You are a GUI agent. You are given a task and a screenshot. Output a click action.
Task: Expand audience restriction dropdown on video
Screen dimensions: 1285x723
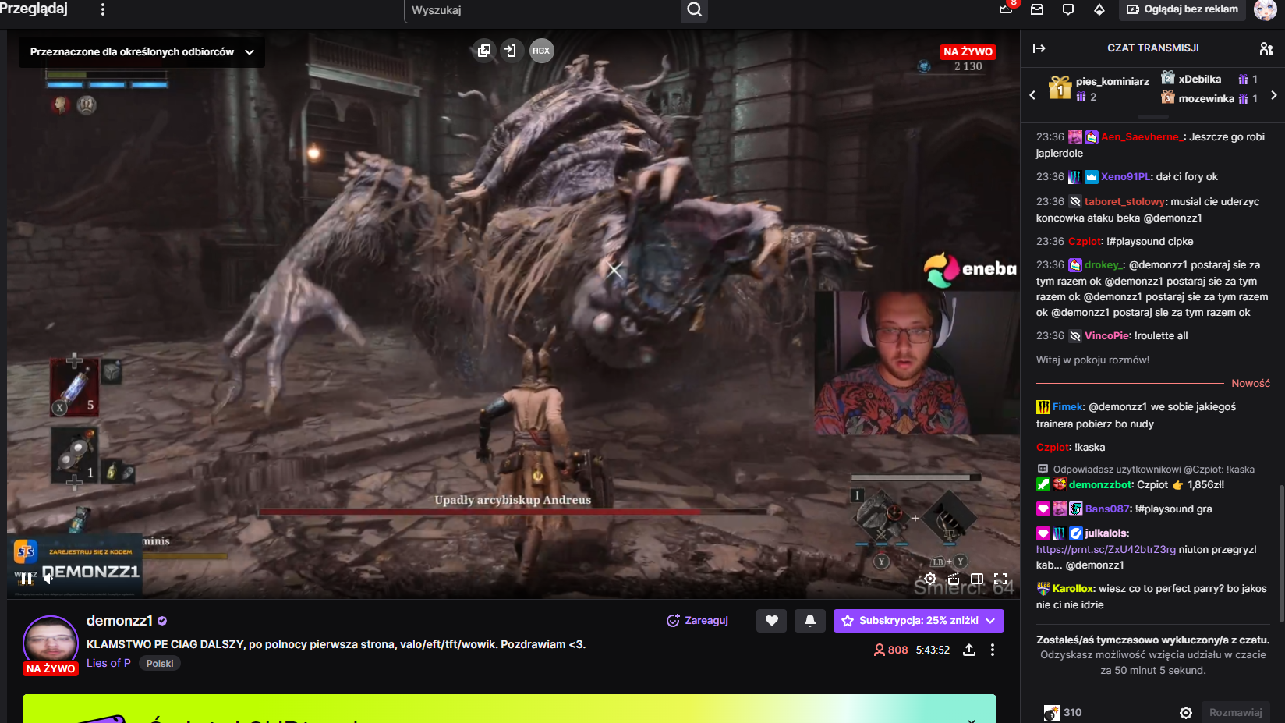pos(142,52)
